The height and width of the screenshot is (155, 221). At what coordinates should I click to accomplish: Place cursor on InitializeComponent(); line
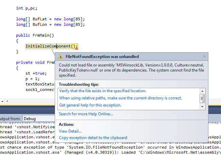click(52, 46)
